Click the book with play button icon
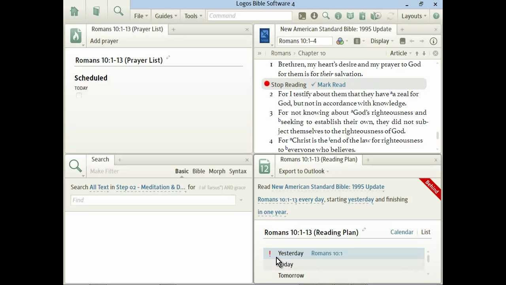The image size is (506, 285). [376, 16]
